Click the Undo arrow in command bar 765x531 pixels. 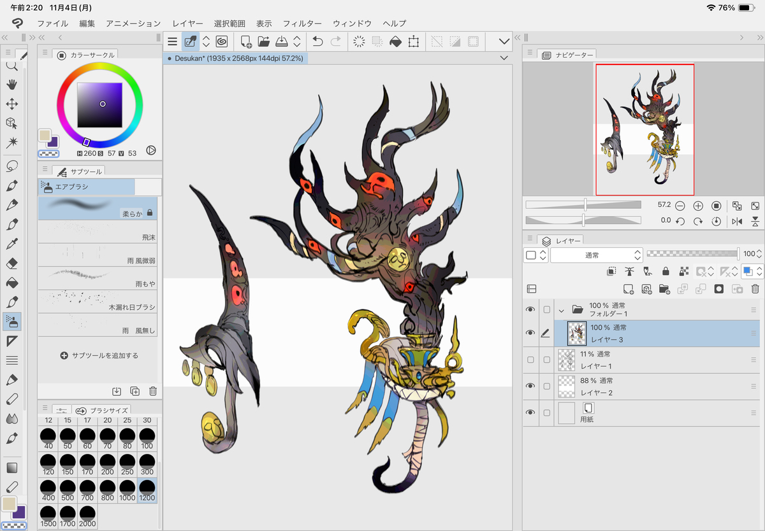(317, 42)
